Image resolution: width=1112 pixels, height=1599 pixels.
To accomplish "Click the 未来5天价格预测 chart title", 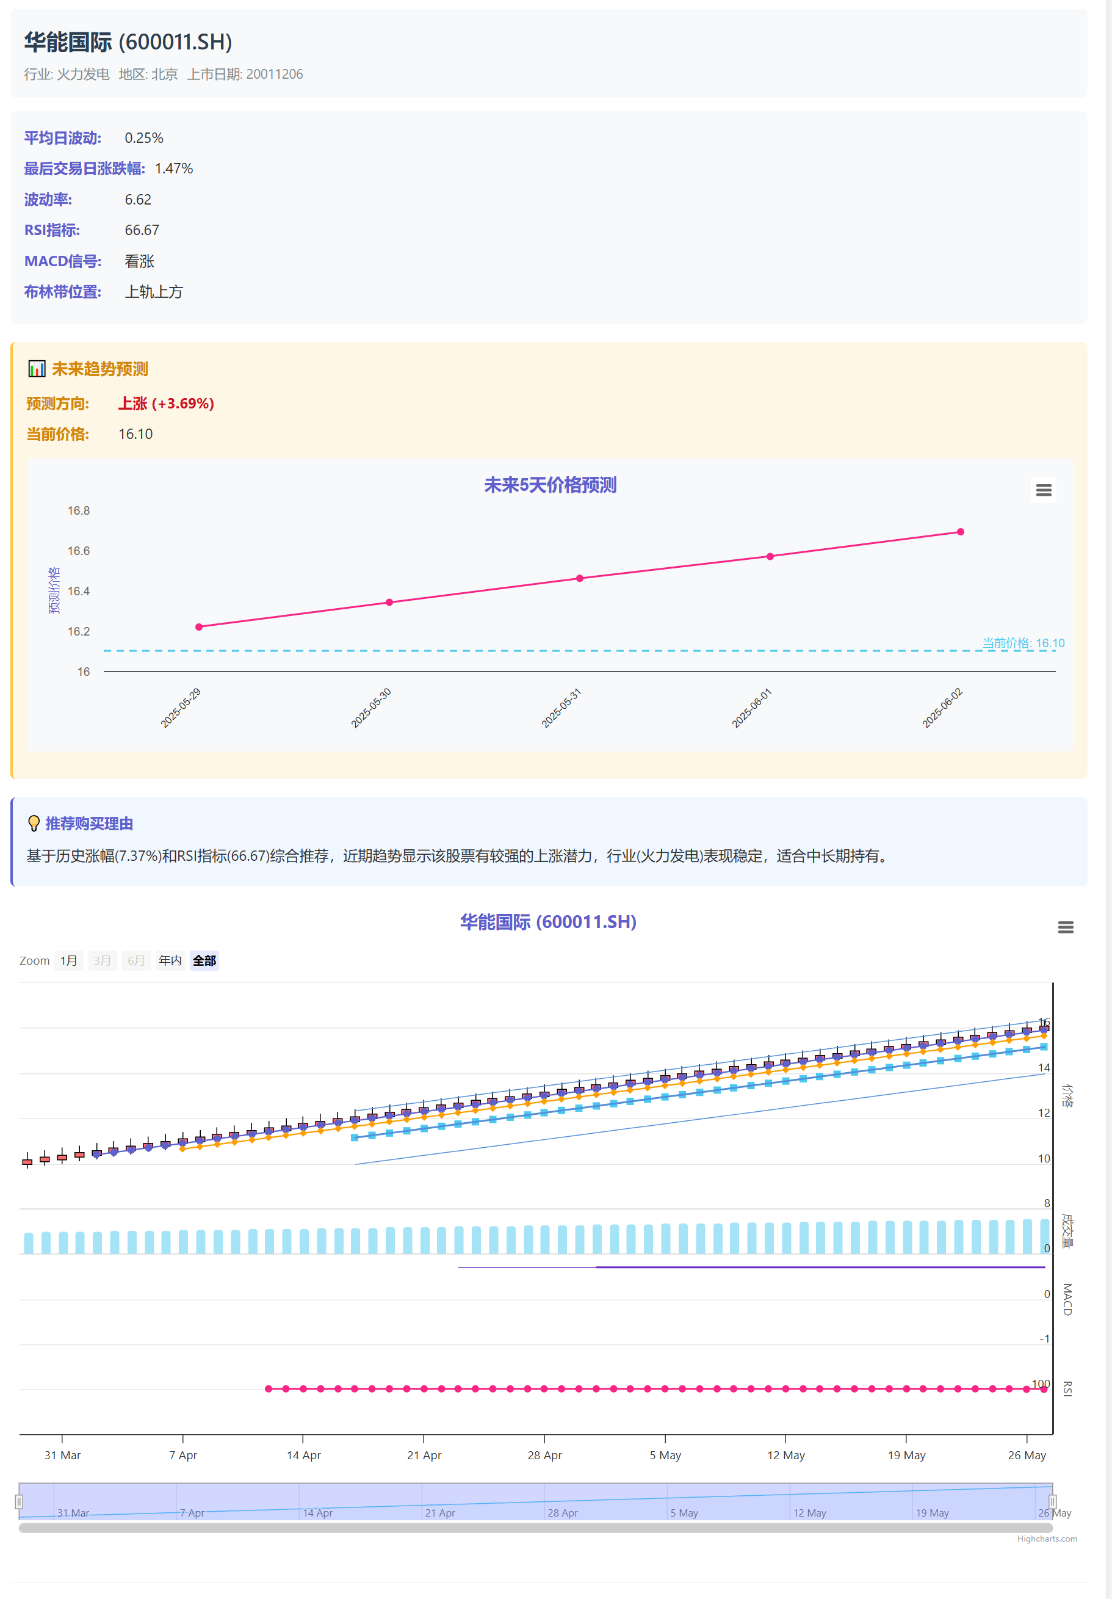I will pos(550,485).
